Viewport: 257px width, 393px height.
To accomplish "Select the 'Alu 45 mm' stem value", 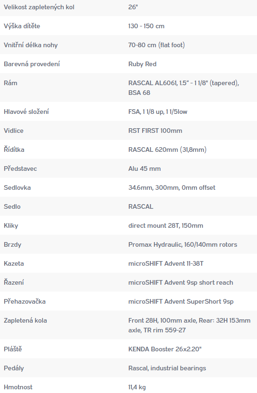I will pyautogui.click(x=144, y=168).
